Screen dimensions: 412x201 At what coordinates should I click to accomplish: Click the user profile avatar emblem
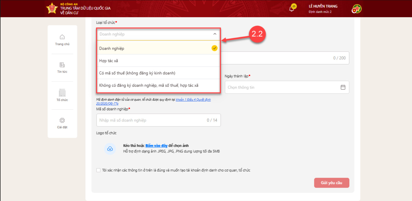pos(356,9)
